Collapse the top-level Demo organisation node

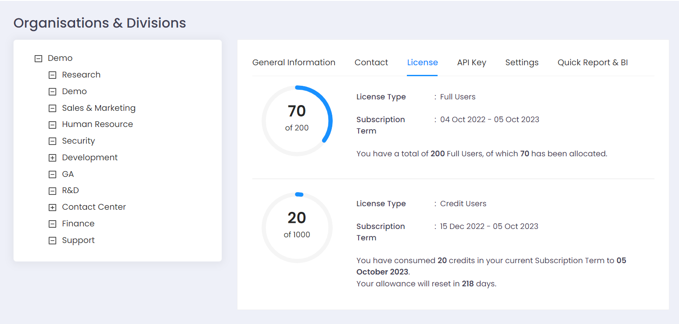coord(38,58)
